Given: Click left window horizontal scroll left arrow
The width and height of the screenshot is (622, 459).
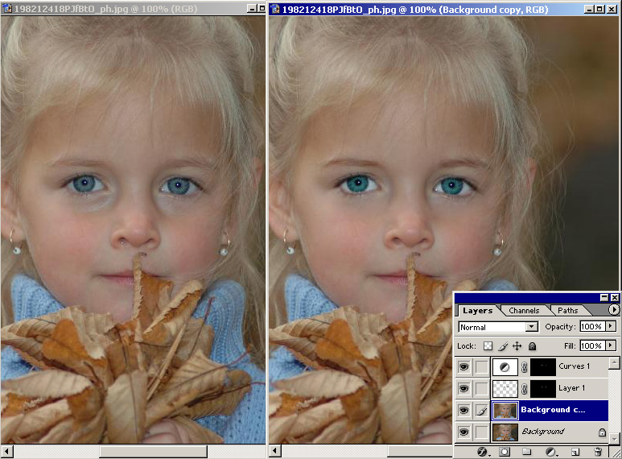Looking at the screenshot, I should pyautogui.click(x=6, y=452).
